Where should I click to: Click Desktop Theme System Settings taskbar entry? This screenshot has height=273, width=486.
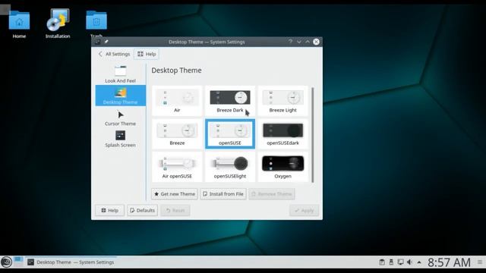click(x=71, y=262)
